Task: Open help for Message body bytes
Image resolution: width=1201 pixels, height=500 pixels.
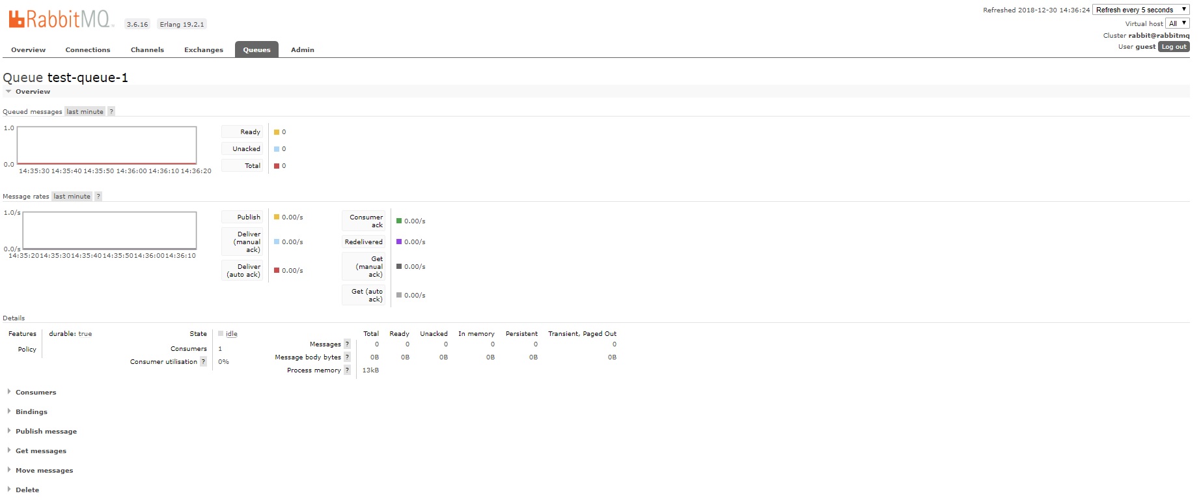Action: [x=347, y=357]
